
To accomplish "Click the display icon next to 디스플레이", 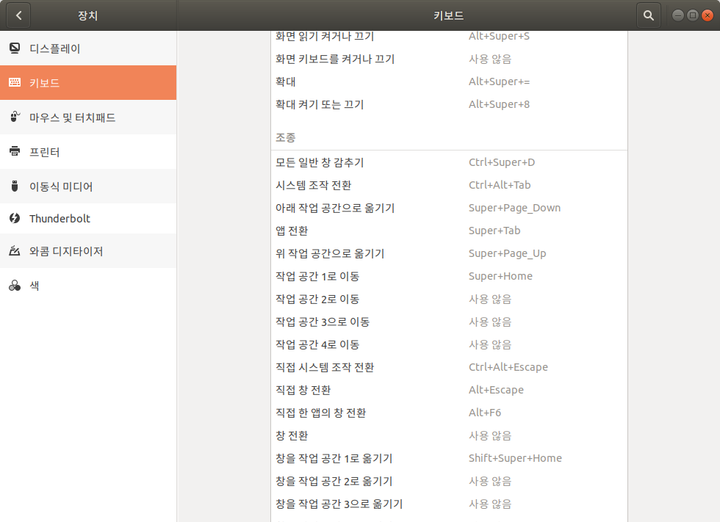I will pos(15,48).
